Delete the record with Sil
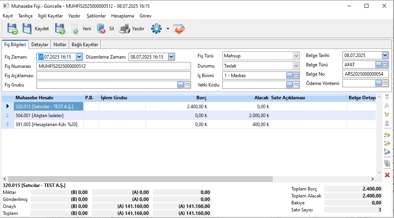Image resolution: width=394 pixels, height=218 pixels. point(106,29)
